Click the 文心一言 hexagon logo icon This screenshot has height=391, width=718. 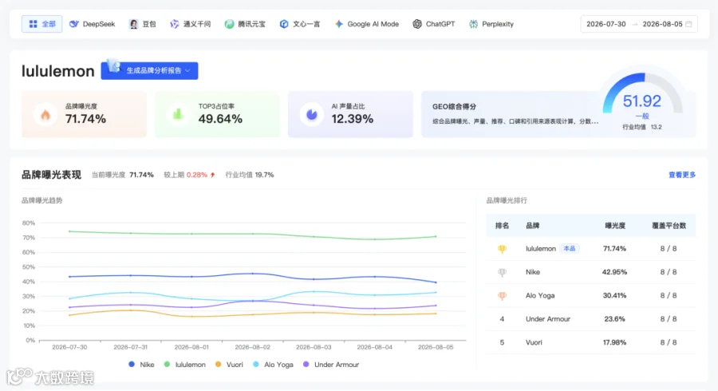point(284,24)
